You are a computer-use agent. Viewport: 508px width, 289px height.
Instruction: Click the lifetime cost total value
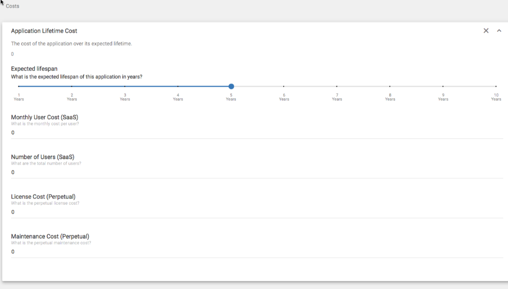[13, 54]
